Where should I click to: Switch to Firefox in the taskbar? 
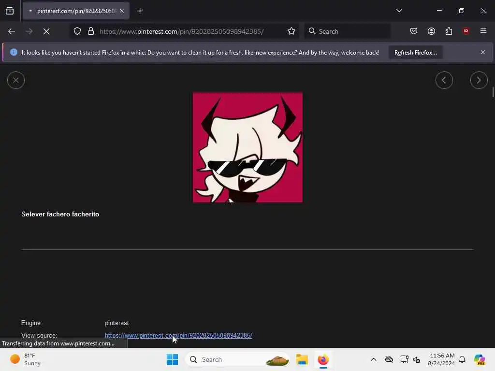323,359
